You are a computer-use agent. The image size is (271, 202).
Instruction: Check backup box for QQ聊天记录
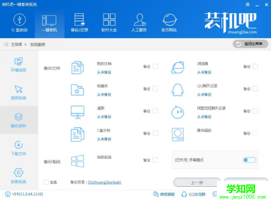point(255,88)
